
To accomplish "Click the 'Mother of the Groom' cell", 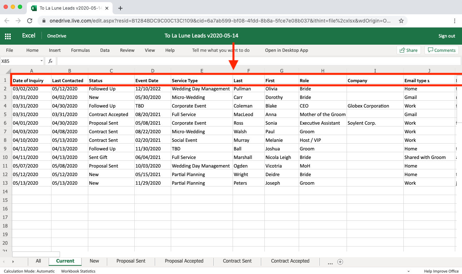I will (x=323, y=114).
